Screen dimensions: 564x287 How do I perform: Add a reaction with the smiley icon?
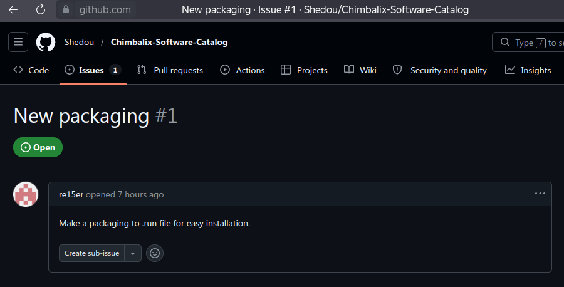pyautogui.click(x=155, y=253)
